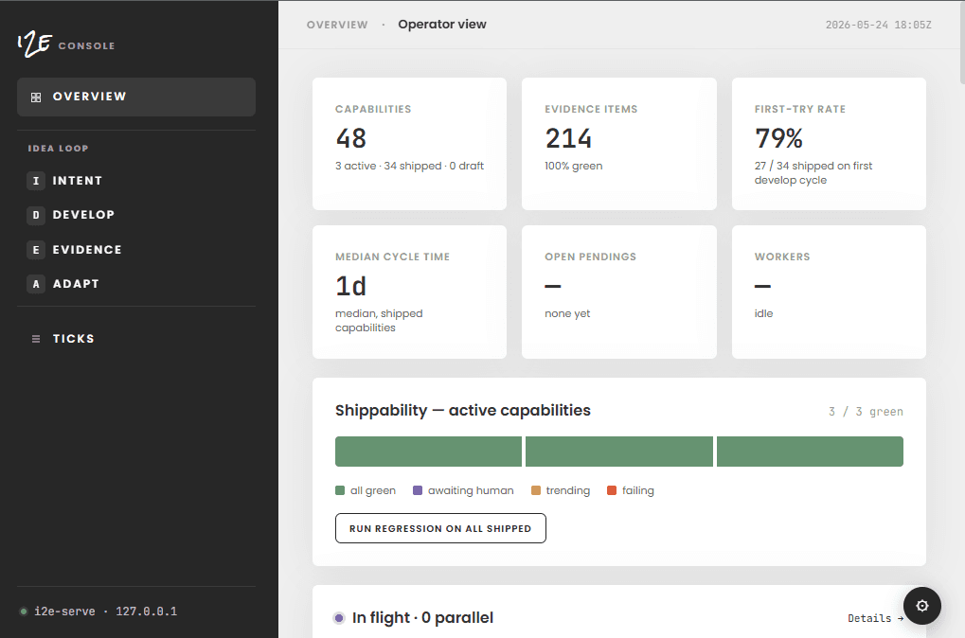
Task: Open the First-Try Rate card showing 79%
Action: 829,144
